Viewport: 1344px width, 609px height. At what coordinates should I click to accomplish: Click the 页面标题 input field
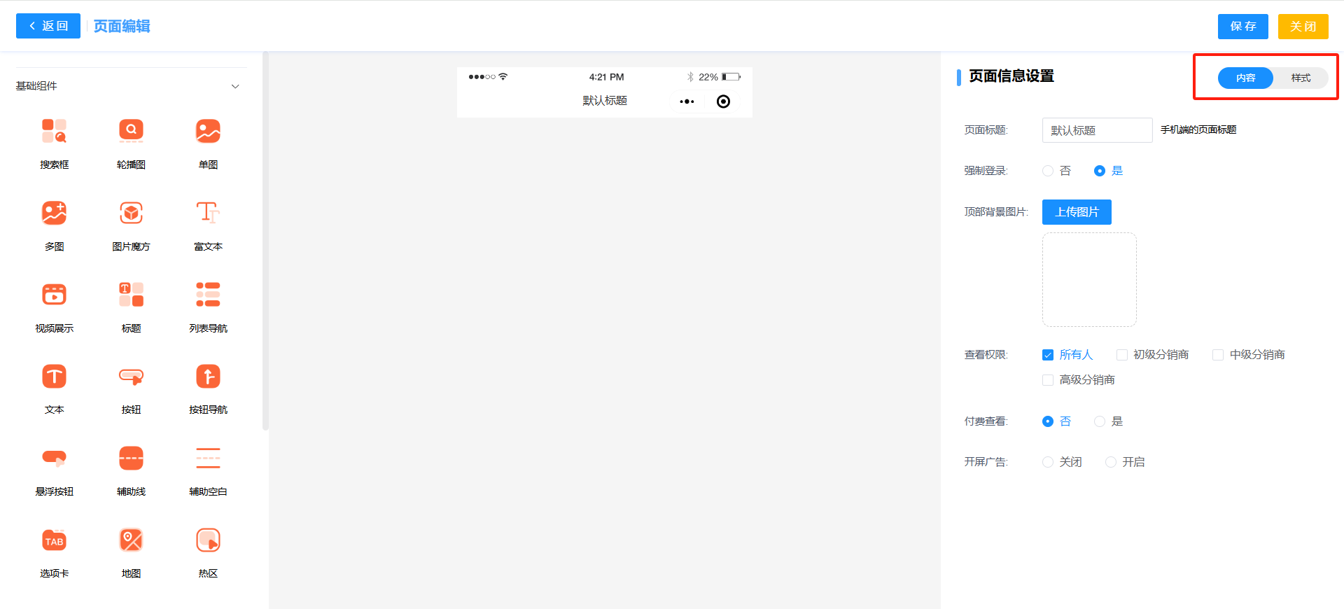pyautogui.click(x=1097, y=130)
